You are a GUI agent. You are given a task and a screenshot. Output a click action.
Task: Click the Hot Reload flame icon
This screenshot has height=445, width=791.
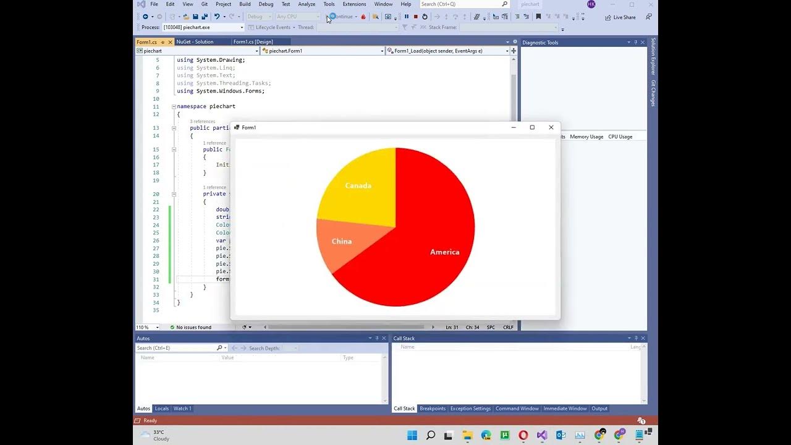pos(363,17)
